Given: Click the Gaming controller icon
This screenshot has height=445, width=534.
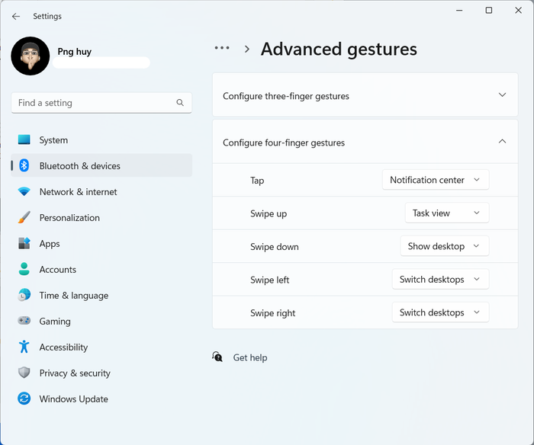Looking at the screenshot, I should coord(24,321).
